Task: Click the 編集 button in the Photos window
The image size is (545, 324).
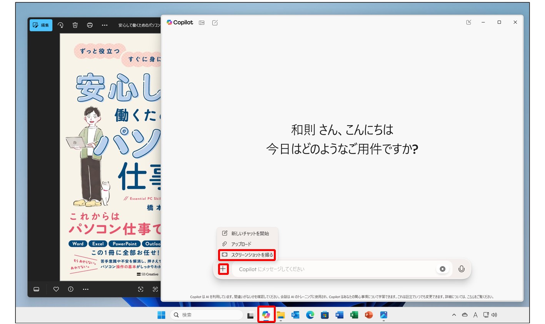Action: [41, 25]
